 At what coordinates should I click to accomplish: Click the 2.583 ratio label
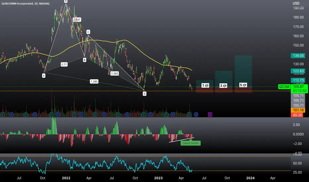point(114,73)
